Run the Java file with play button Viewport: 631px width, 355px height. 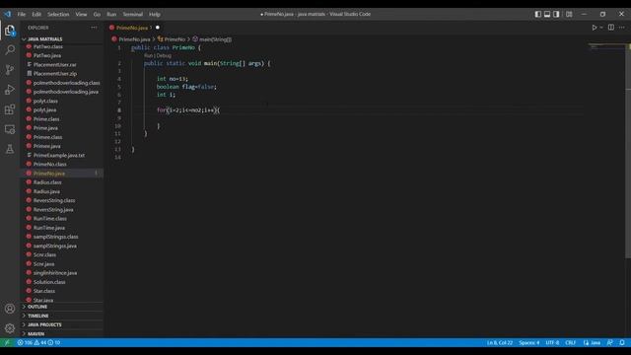click(594, 28)
